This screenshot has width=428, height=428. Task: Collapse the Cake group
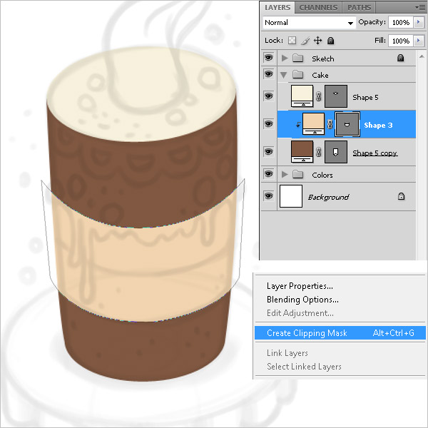click(284, 75)
